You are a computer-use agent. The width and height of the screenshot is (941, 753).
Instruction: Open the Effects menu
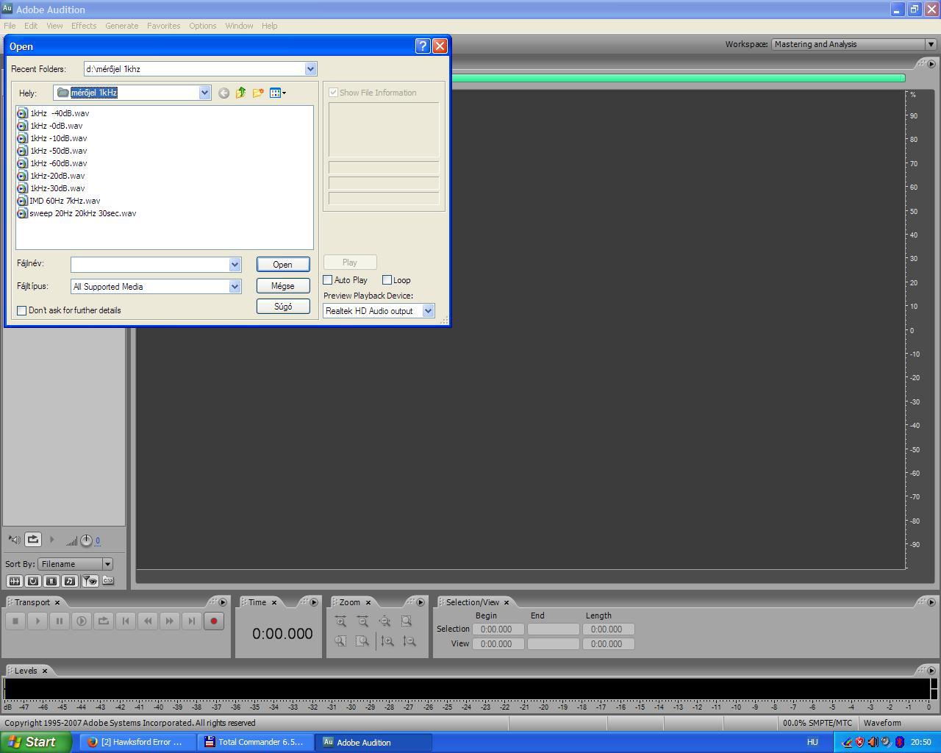coord(84,26)
